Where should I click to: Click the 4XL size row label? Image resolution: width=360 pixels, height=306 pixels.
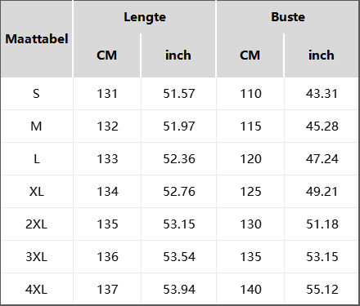36,290
